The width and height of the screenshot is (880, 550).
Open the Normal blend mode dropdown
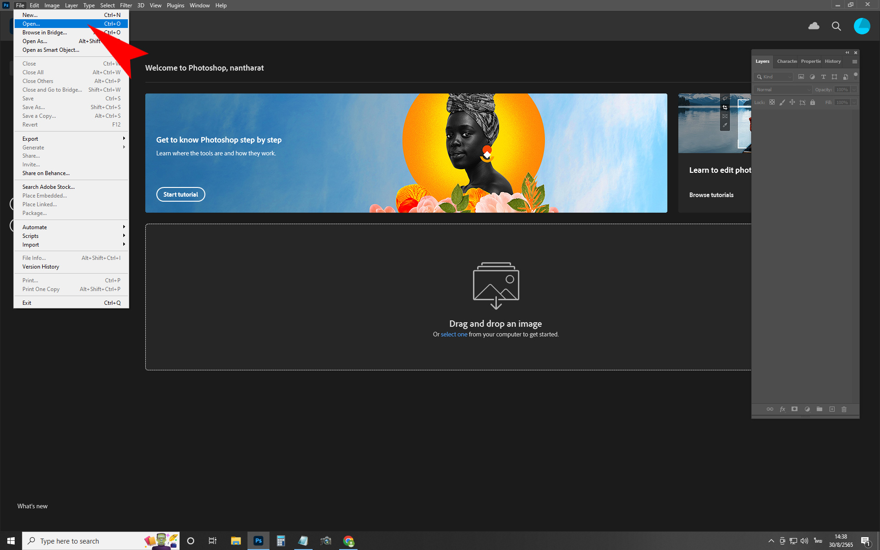[783, 90]
